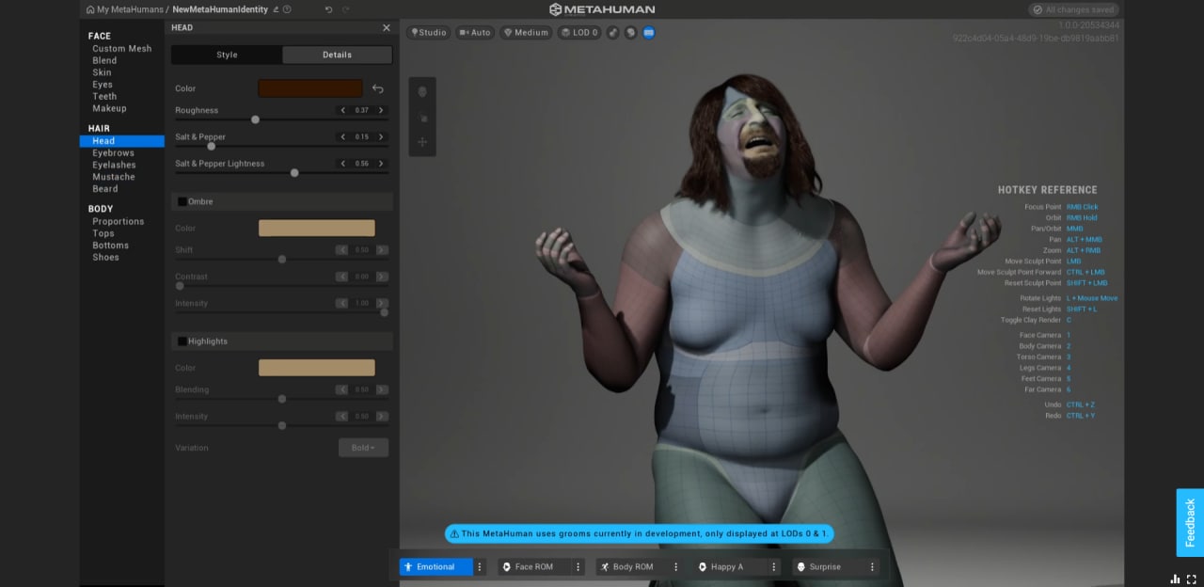Screen dimensions: 1204x587
Task: Decrease Salt & Pepper with the left arrow
Action: pos(342,136)
